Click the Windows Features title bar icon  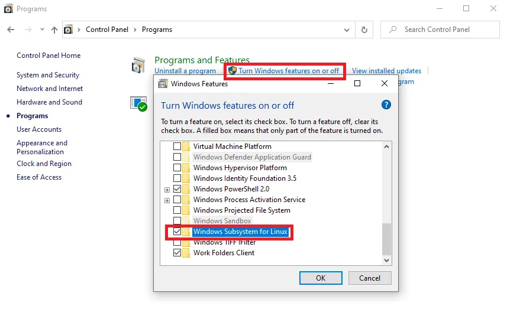tap(163, 84)
